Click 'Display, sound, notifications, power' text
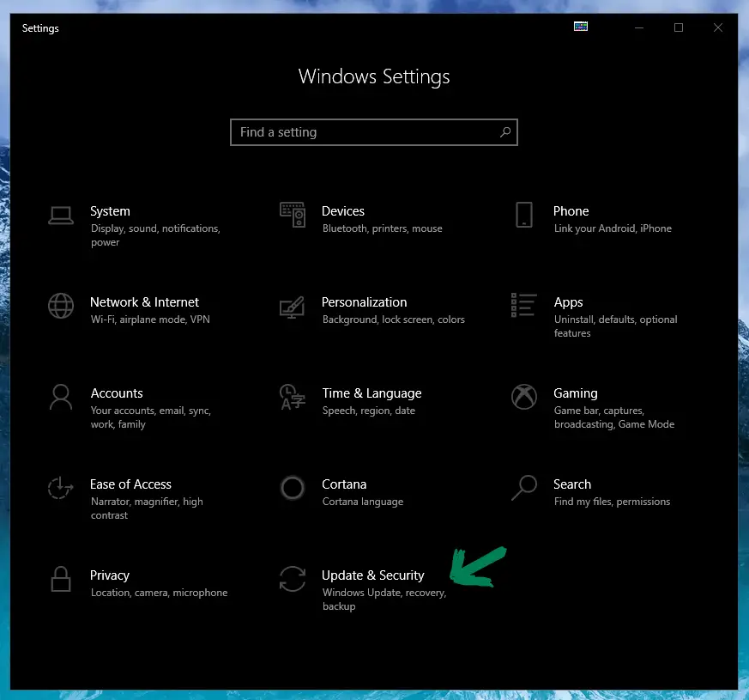The width and height of the screenshot is (749, 700). pos(155,235)
